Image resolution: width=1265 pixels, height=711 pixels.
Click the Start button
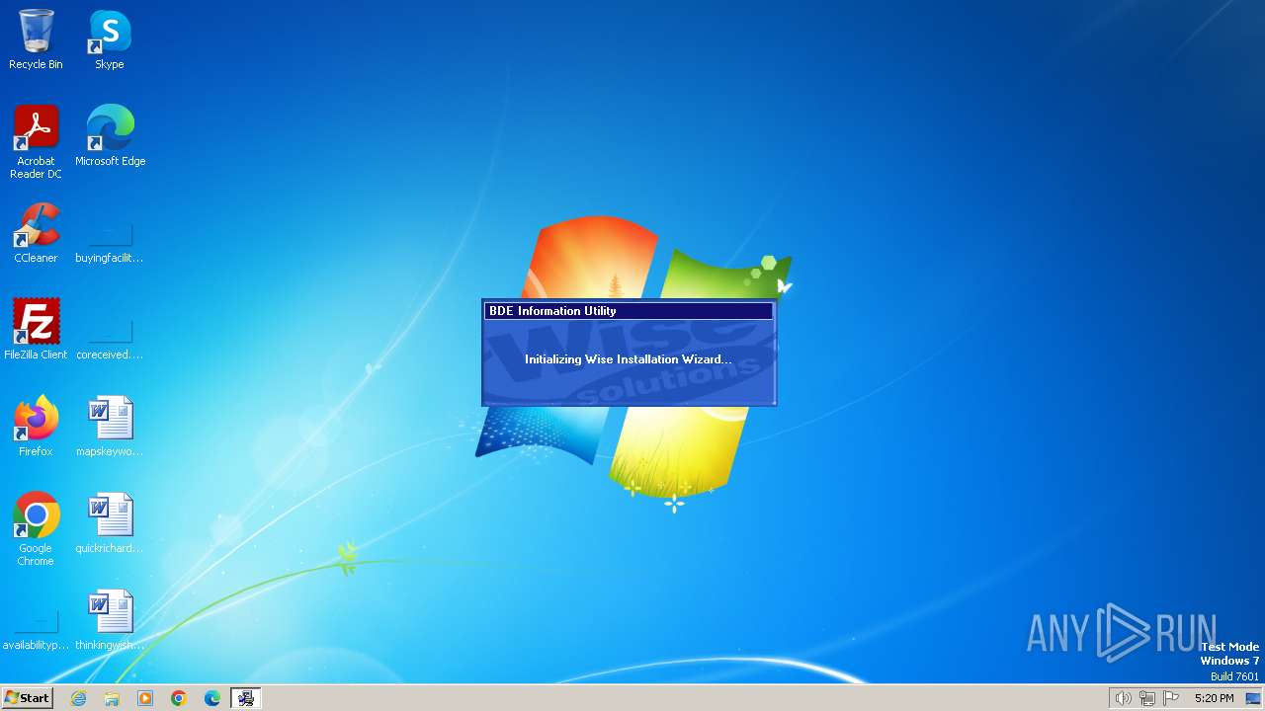[27, 697]
